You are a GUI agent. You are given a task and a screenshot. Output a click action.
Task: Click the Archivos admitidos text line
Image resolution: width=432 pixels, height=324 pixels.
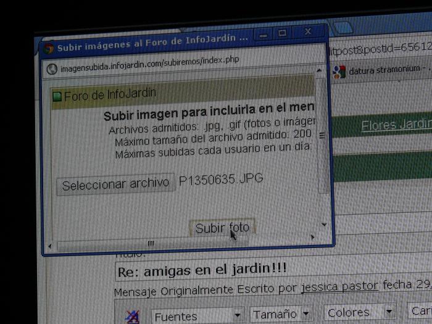pos(212,126)
